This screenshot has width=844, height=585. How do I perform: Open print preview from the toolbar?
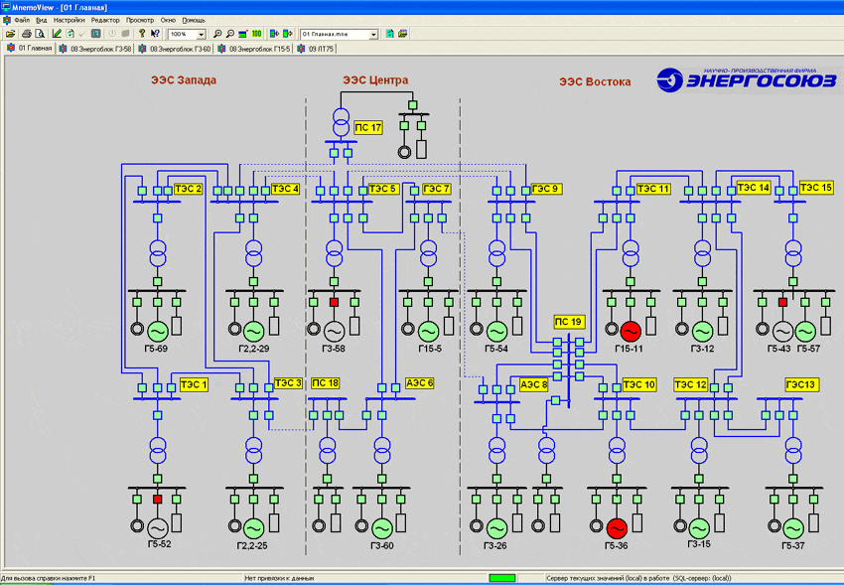click(x=40, y=34)
